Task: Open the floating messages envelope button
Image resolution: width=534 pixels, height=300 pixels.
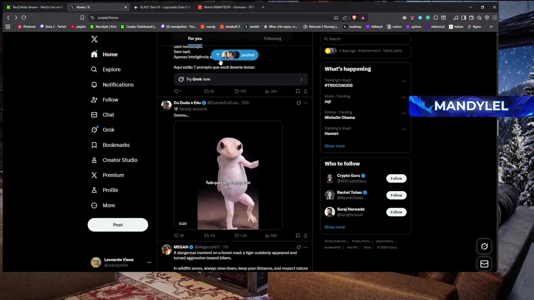Action: tap(484, 264)
